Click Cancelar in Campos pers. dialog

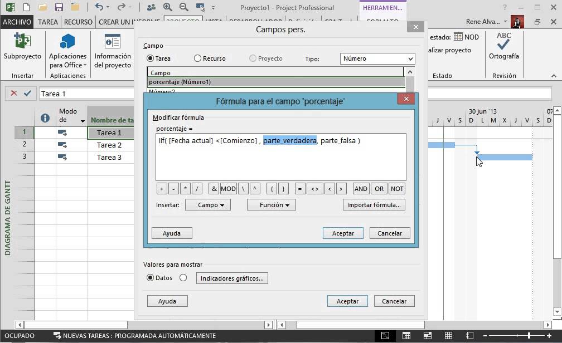pos(394,301)
